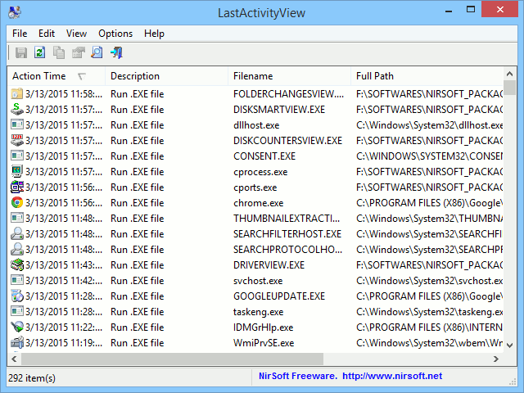Click the cports.exe row icon
Screen dimensions: 524x393
click(17, 187)
